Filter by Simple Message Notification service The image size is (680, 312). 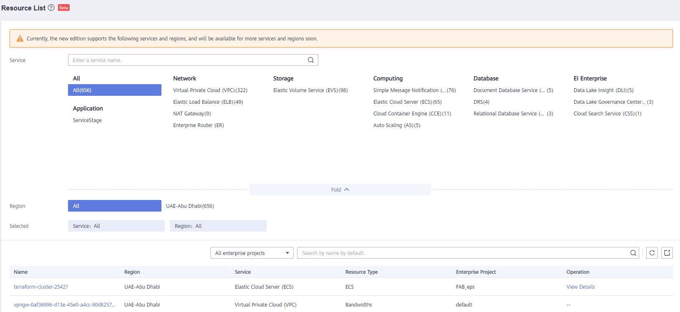415,90
